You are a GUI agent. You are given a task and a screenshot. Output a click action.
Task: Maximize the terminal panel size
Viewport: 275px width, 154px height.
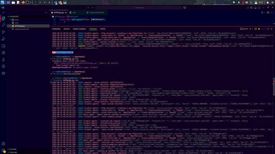click(x=268, y=29)
